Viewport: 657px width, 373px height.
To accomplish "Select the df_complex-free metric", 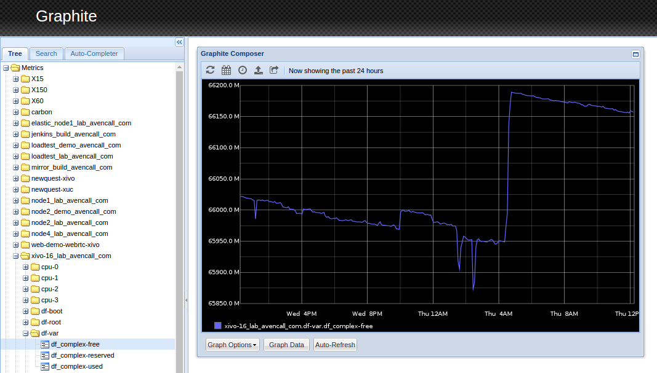I will point(75,344).
